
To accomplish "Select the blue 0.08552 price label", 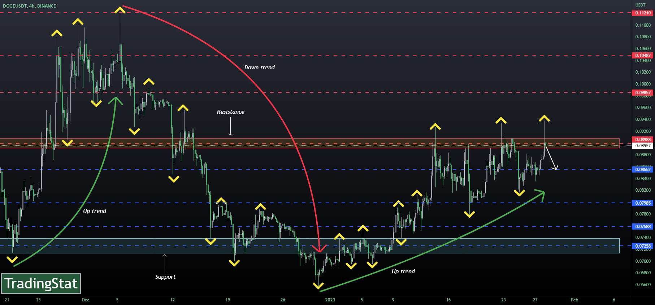I will coord(643,170).
